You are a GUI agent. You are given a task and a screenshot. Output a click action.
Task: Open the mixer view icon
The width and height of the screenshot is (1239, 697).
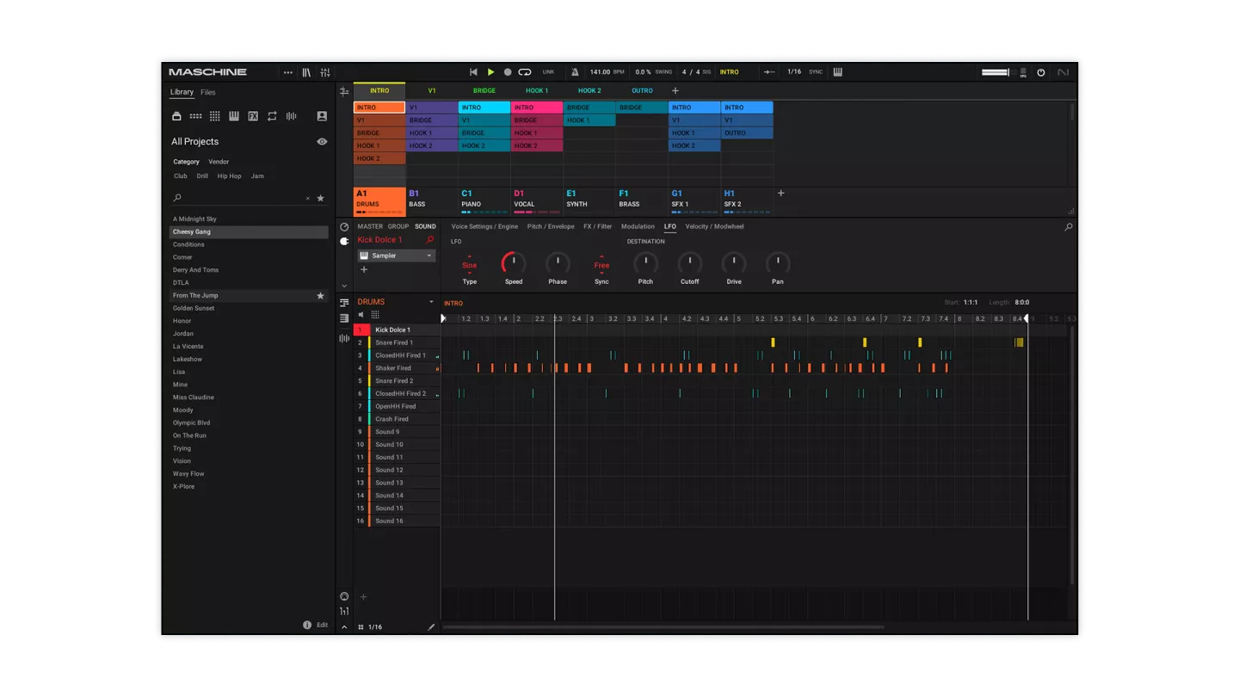(325, 72)
